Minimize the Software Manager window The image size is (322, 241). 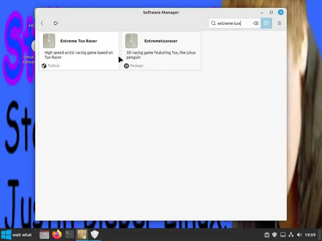click(x=262, y=13)
